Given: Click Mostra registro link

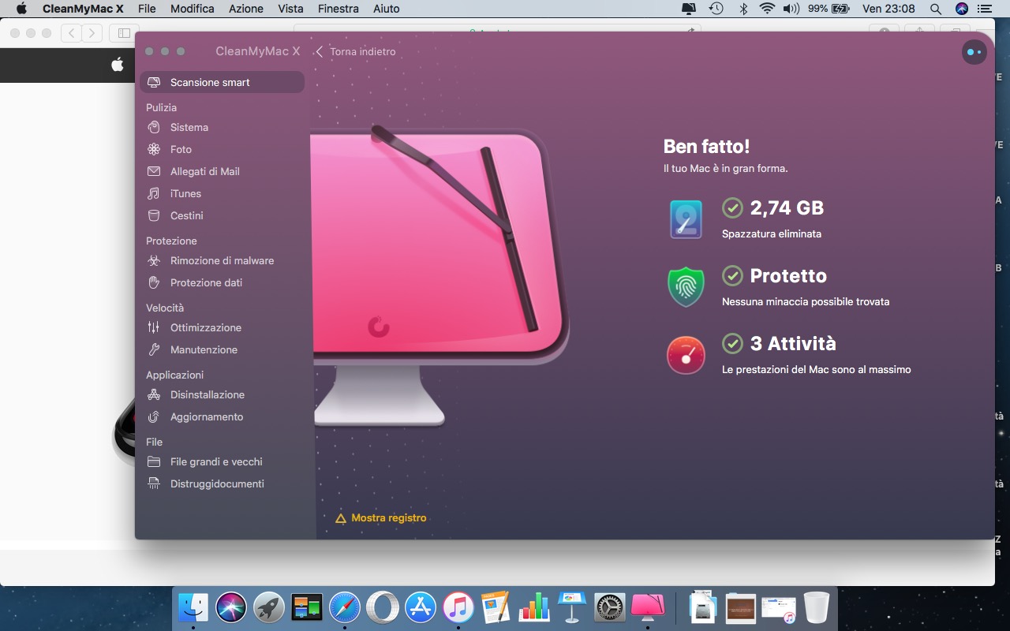Looking at the screenshot, I should click(381, 518).
